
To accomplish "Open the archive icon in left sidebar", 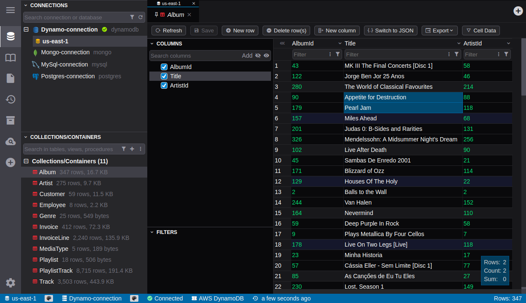I will (x=11, y=120).
